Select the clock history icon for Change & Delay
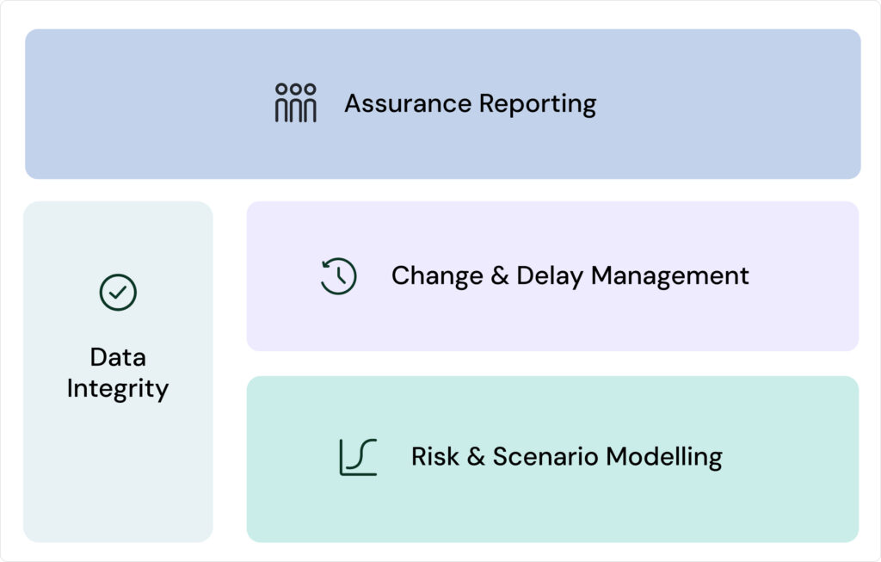 pyautogui.click(x=338, y=276)
